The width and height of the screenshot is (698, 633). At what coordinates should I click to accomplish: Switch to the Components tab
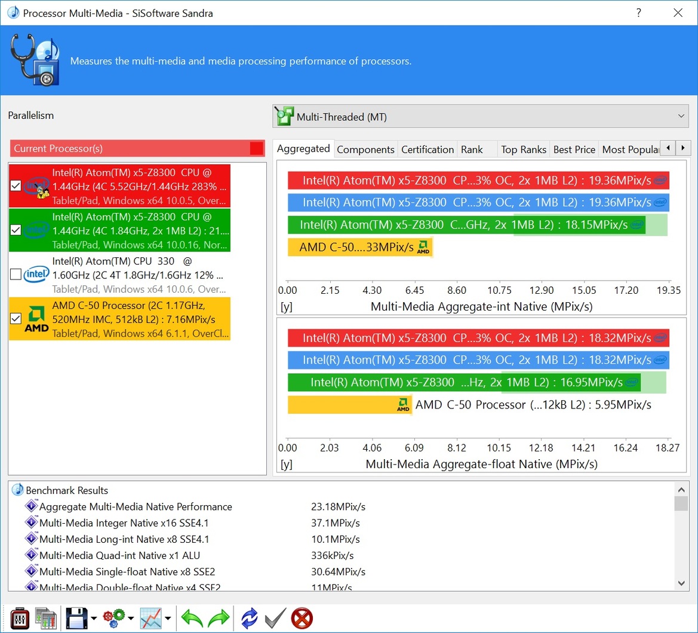click(365, 149)
